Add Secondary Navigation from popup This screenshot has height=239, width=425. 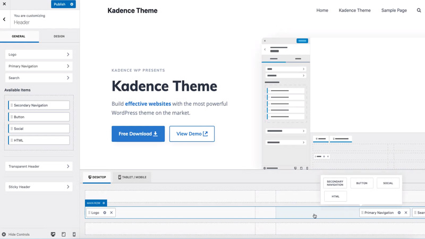coord(335,183)
